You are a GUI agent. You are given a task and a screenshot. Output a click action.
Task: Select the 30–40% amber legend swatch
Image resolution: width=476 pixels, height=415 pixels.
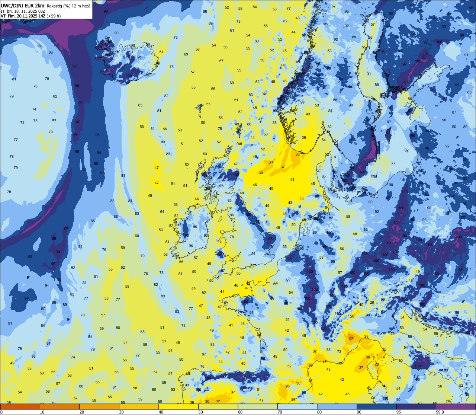139,406
